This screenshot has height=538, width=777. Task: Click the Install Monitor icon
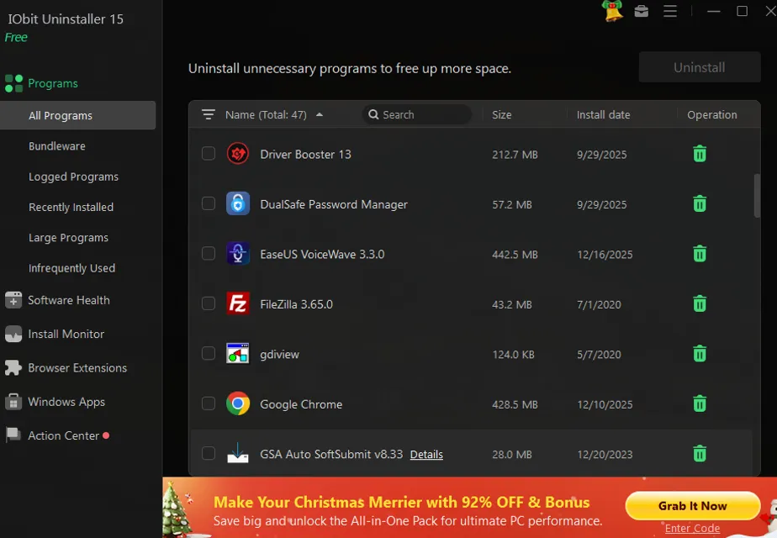tap(13, 335)
